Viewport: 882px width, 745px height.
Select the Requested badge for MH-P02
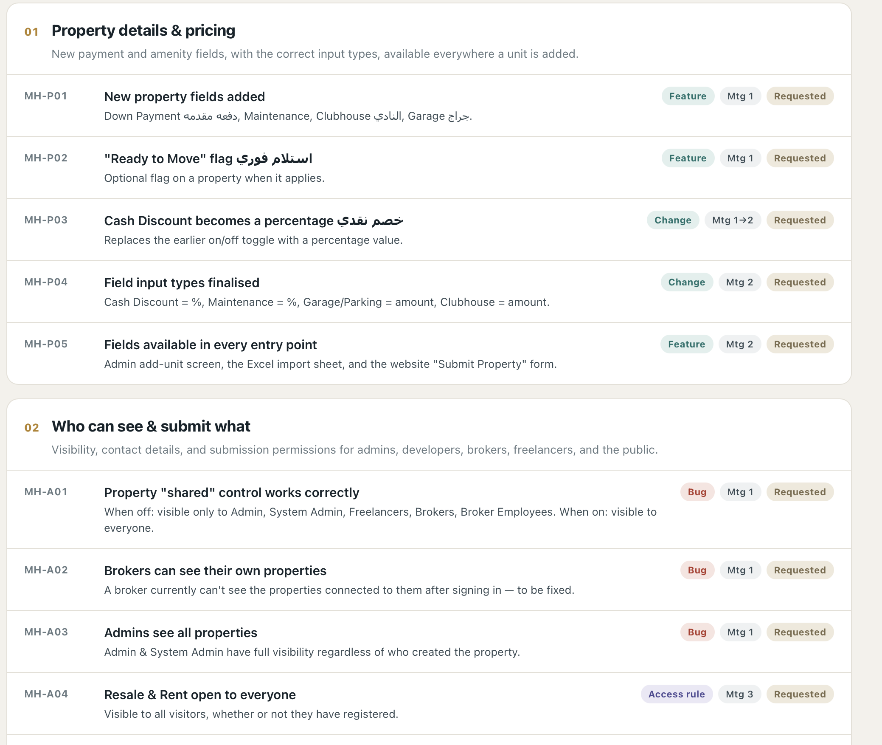click(x=800, y=158)
